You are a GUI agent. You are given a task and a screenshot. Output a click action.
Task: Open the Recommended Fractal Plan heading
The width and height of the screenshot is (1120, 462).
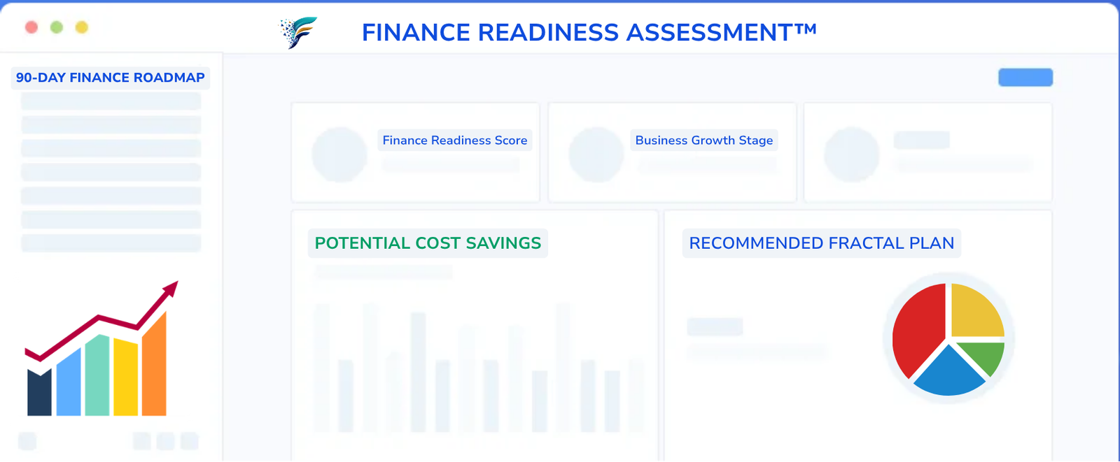(x=822, y=243)
